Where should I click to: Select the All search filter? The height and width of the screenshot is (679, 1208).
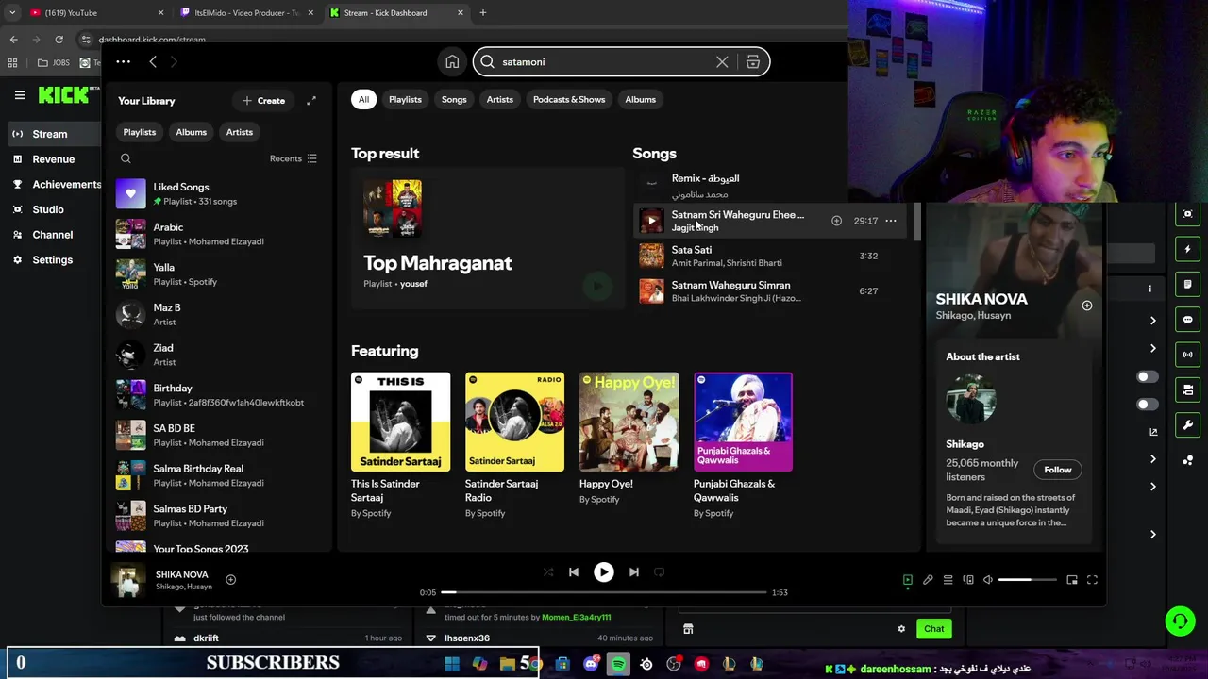pyautogui.click(x=363, y=99)
